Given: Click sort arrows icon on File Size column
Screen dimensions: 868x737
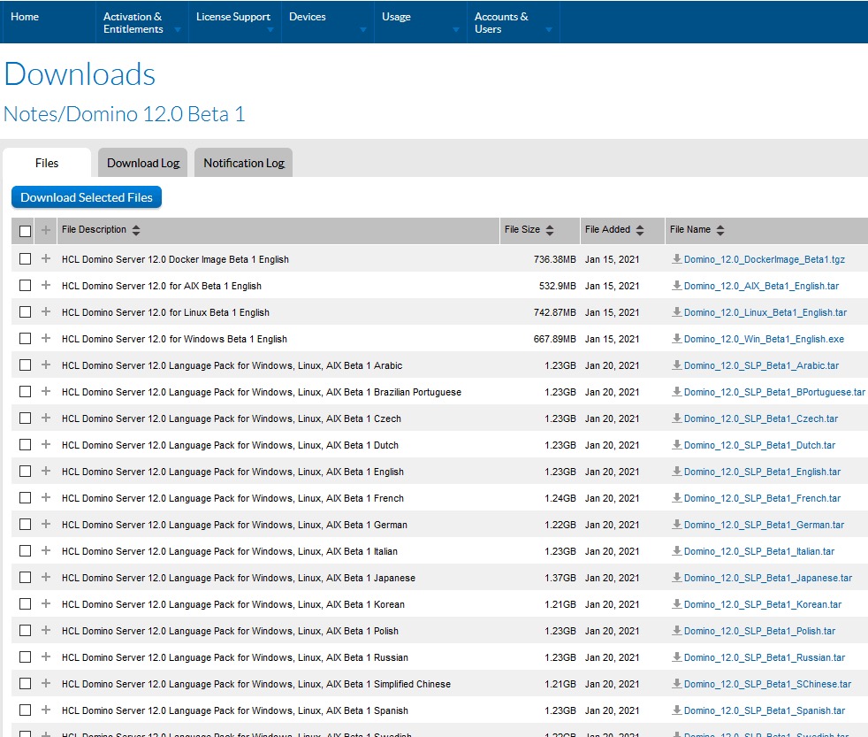Looking at the screenshot, I should [x=550, y=230].
